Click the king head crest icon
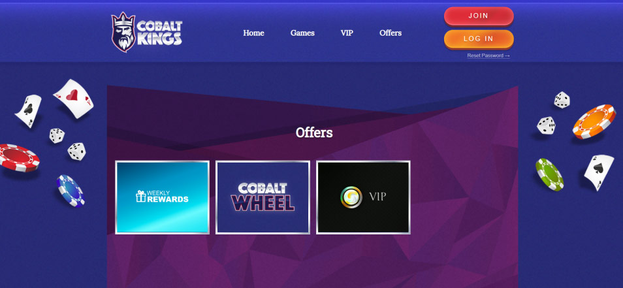The height and width of the screenshot is (288, 623). (123, 32)
